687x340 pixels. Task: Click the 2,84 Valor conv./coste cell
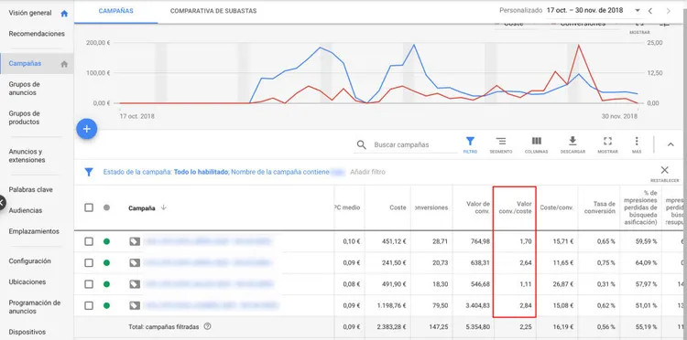point(525,305)
